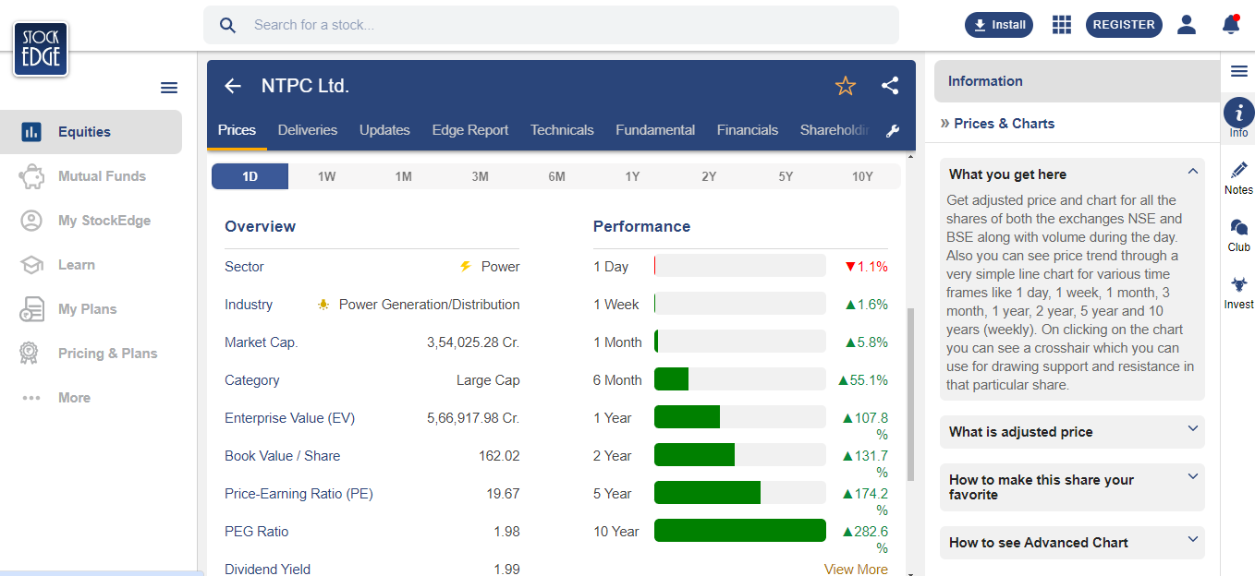
Task: Select the 2Y time frame
Action: click(709, 176)
